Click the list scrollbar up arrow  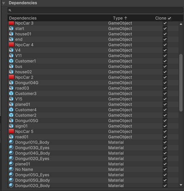pos(181,24)
